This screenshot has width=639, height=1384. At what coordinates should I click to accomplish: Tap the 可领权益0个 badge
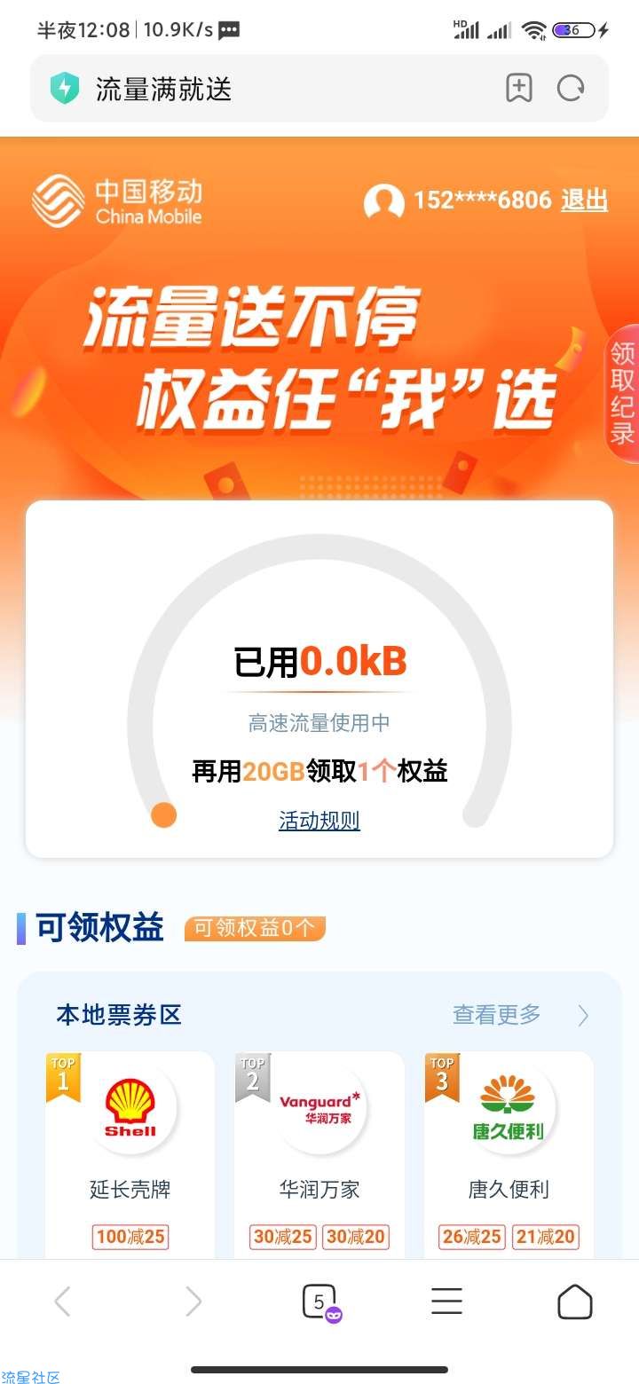click(255, 928)
